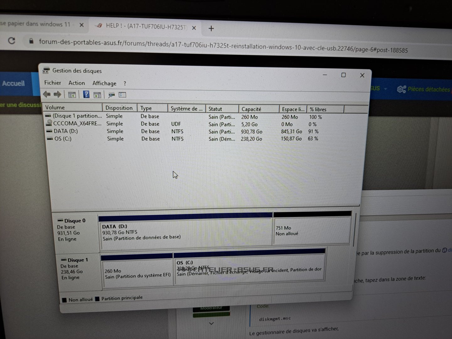Click the view settings list toolbar icon

pos(122,95)
